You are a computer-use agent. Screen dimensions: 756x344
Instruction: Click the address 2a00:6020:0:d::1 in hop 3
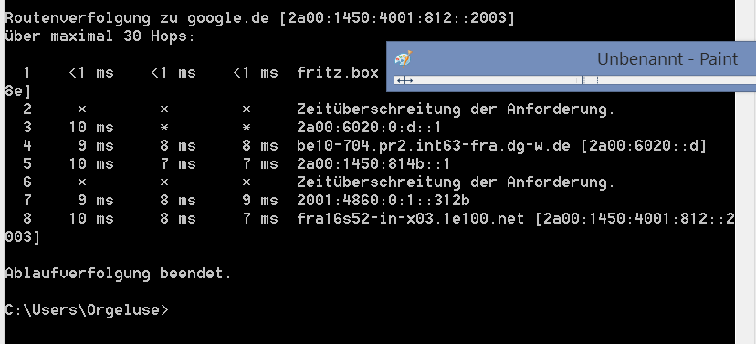click(x=369, y=128)
